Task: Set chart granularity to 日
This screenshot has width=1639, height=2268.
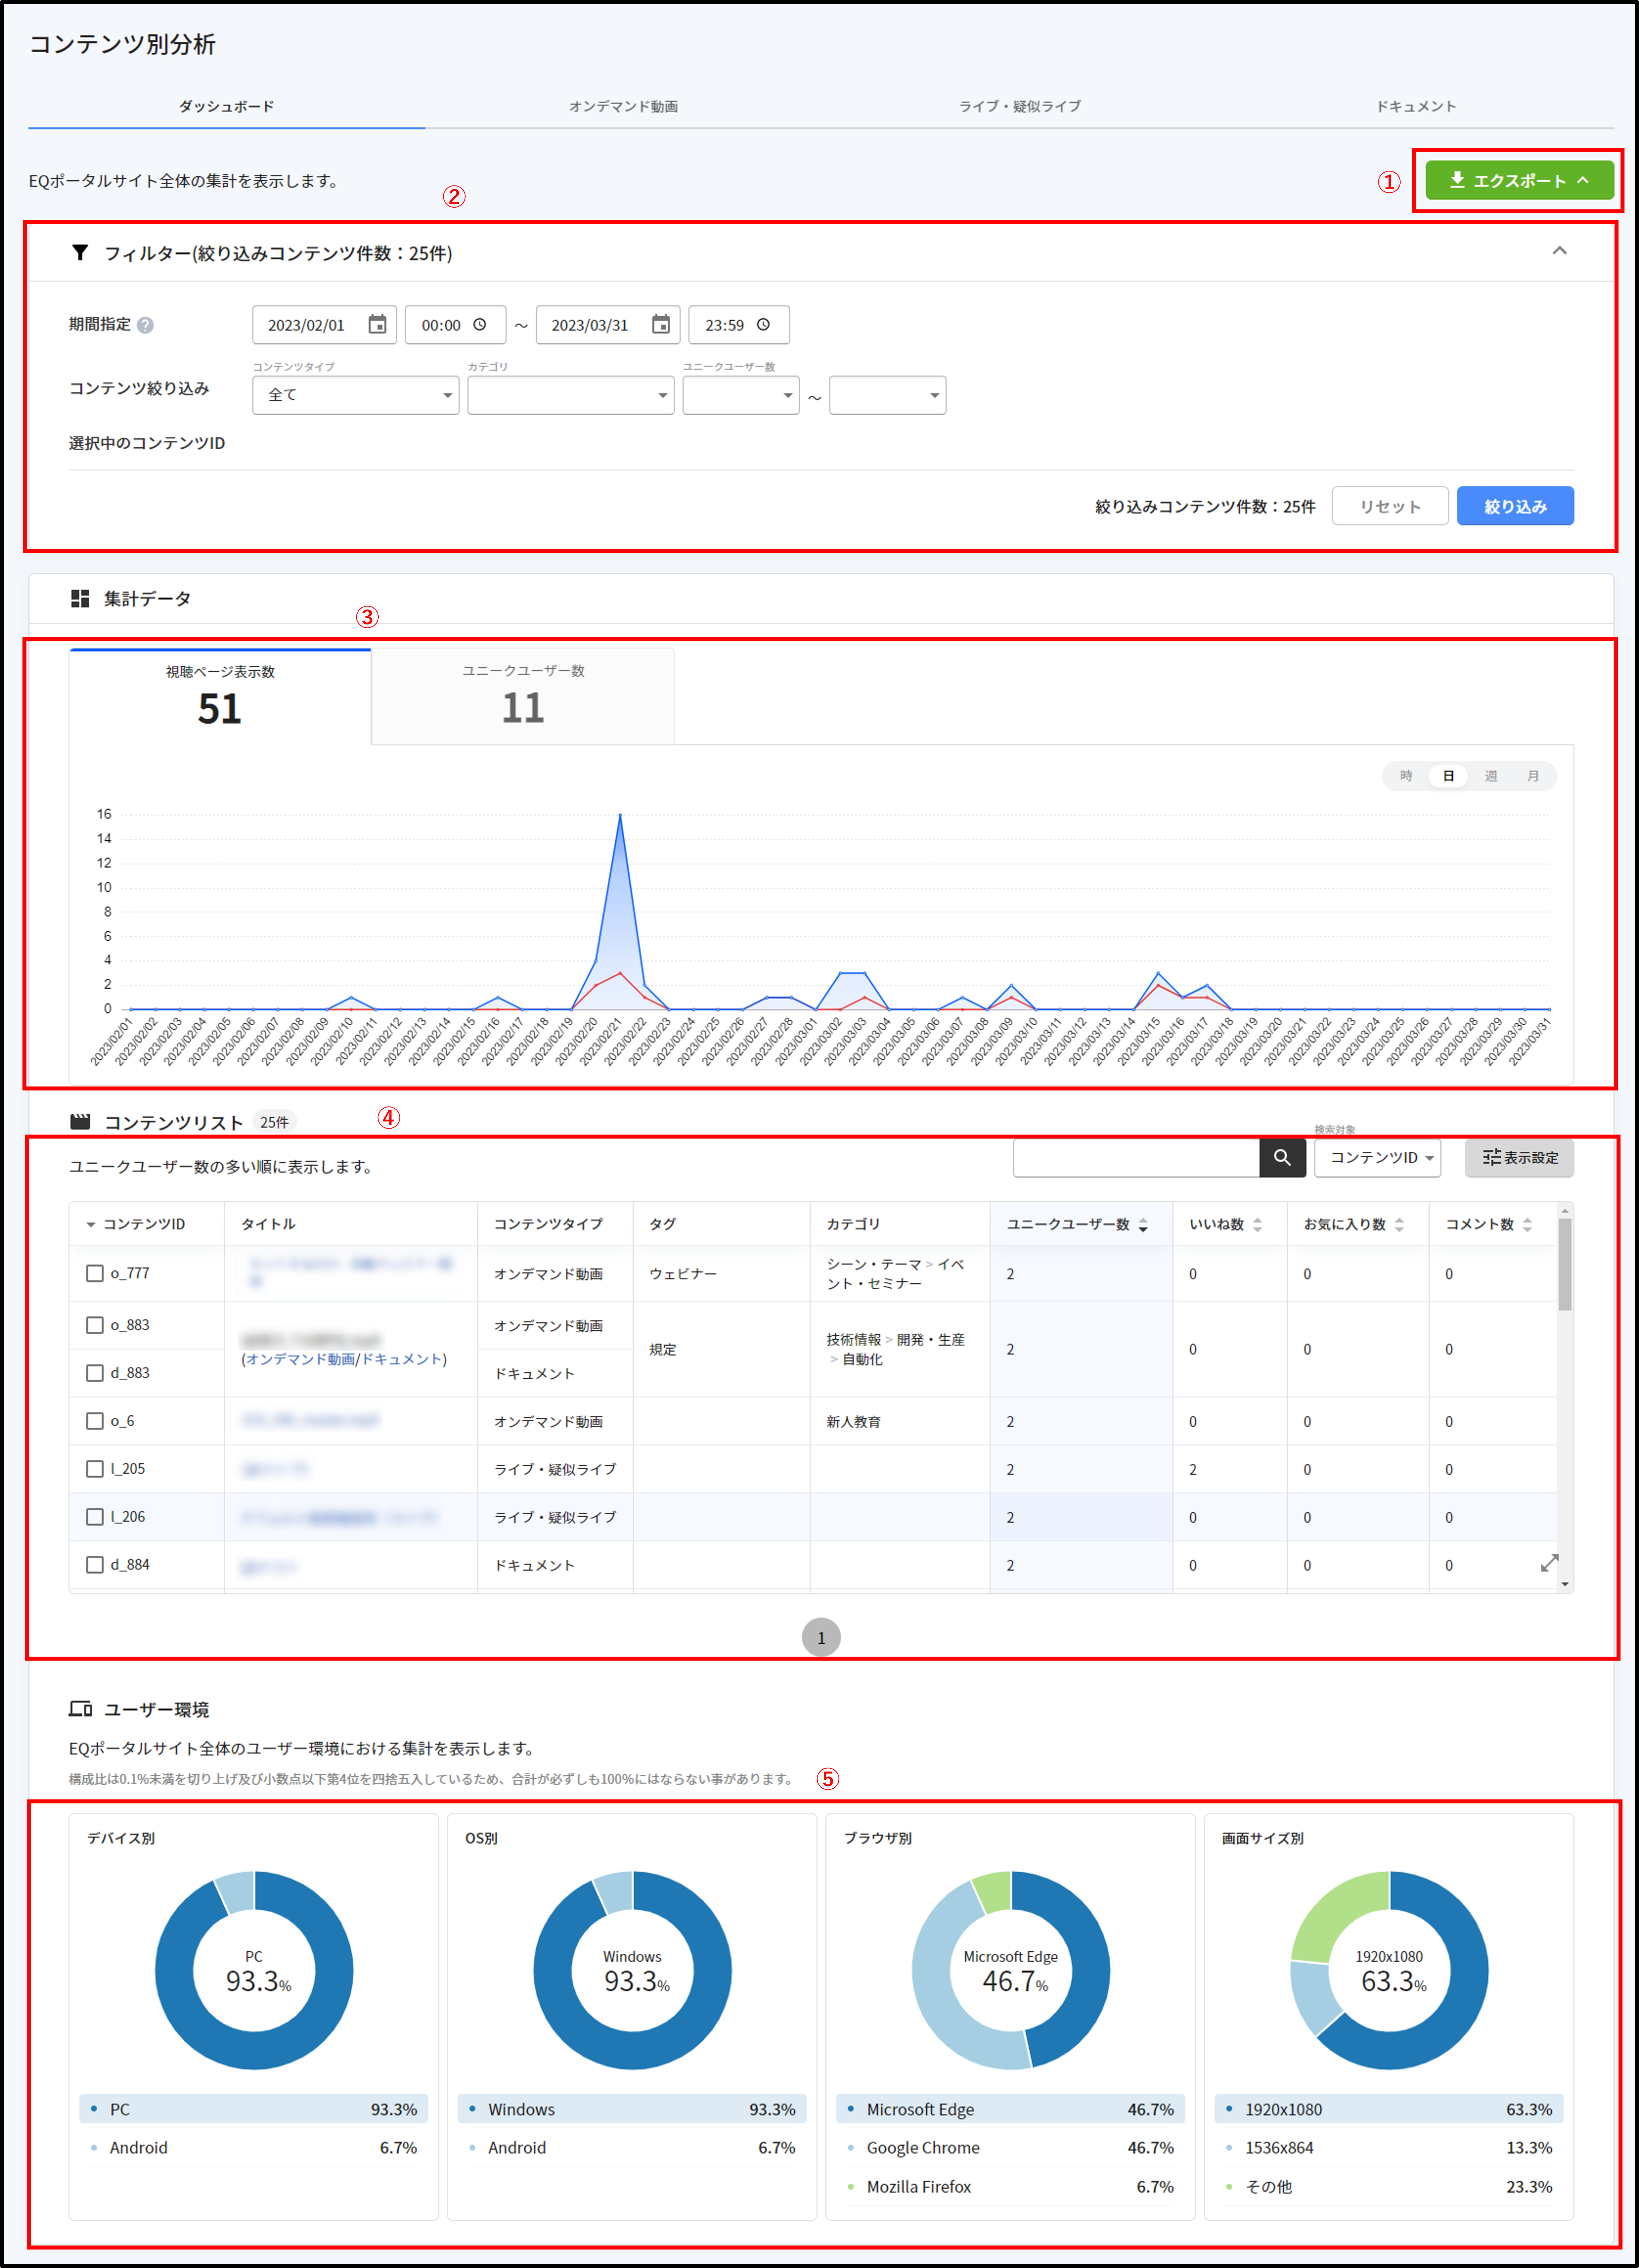Action: pyautogui.click(x=1448, y=776)
